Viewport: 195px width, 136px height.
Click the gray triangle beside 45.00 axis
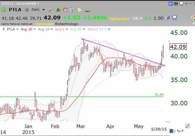click(169, 41)
